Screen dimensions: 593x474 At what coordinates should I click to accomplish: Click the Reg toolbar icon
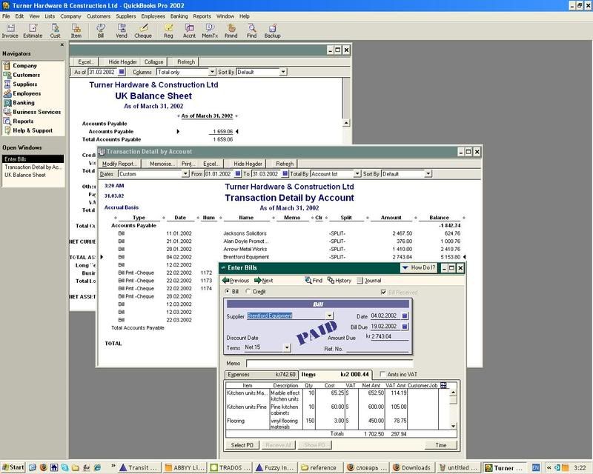[168, 31]
